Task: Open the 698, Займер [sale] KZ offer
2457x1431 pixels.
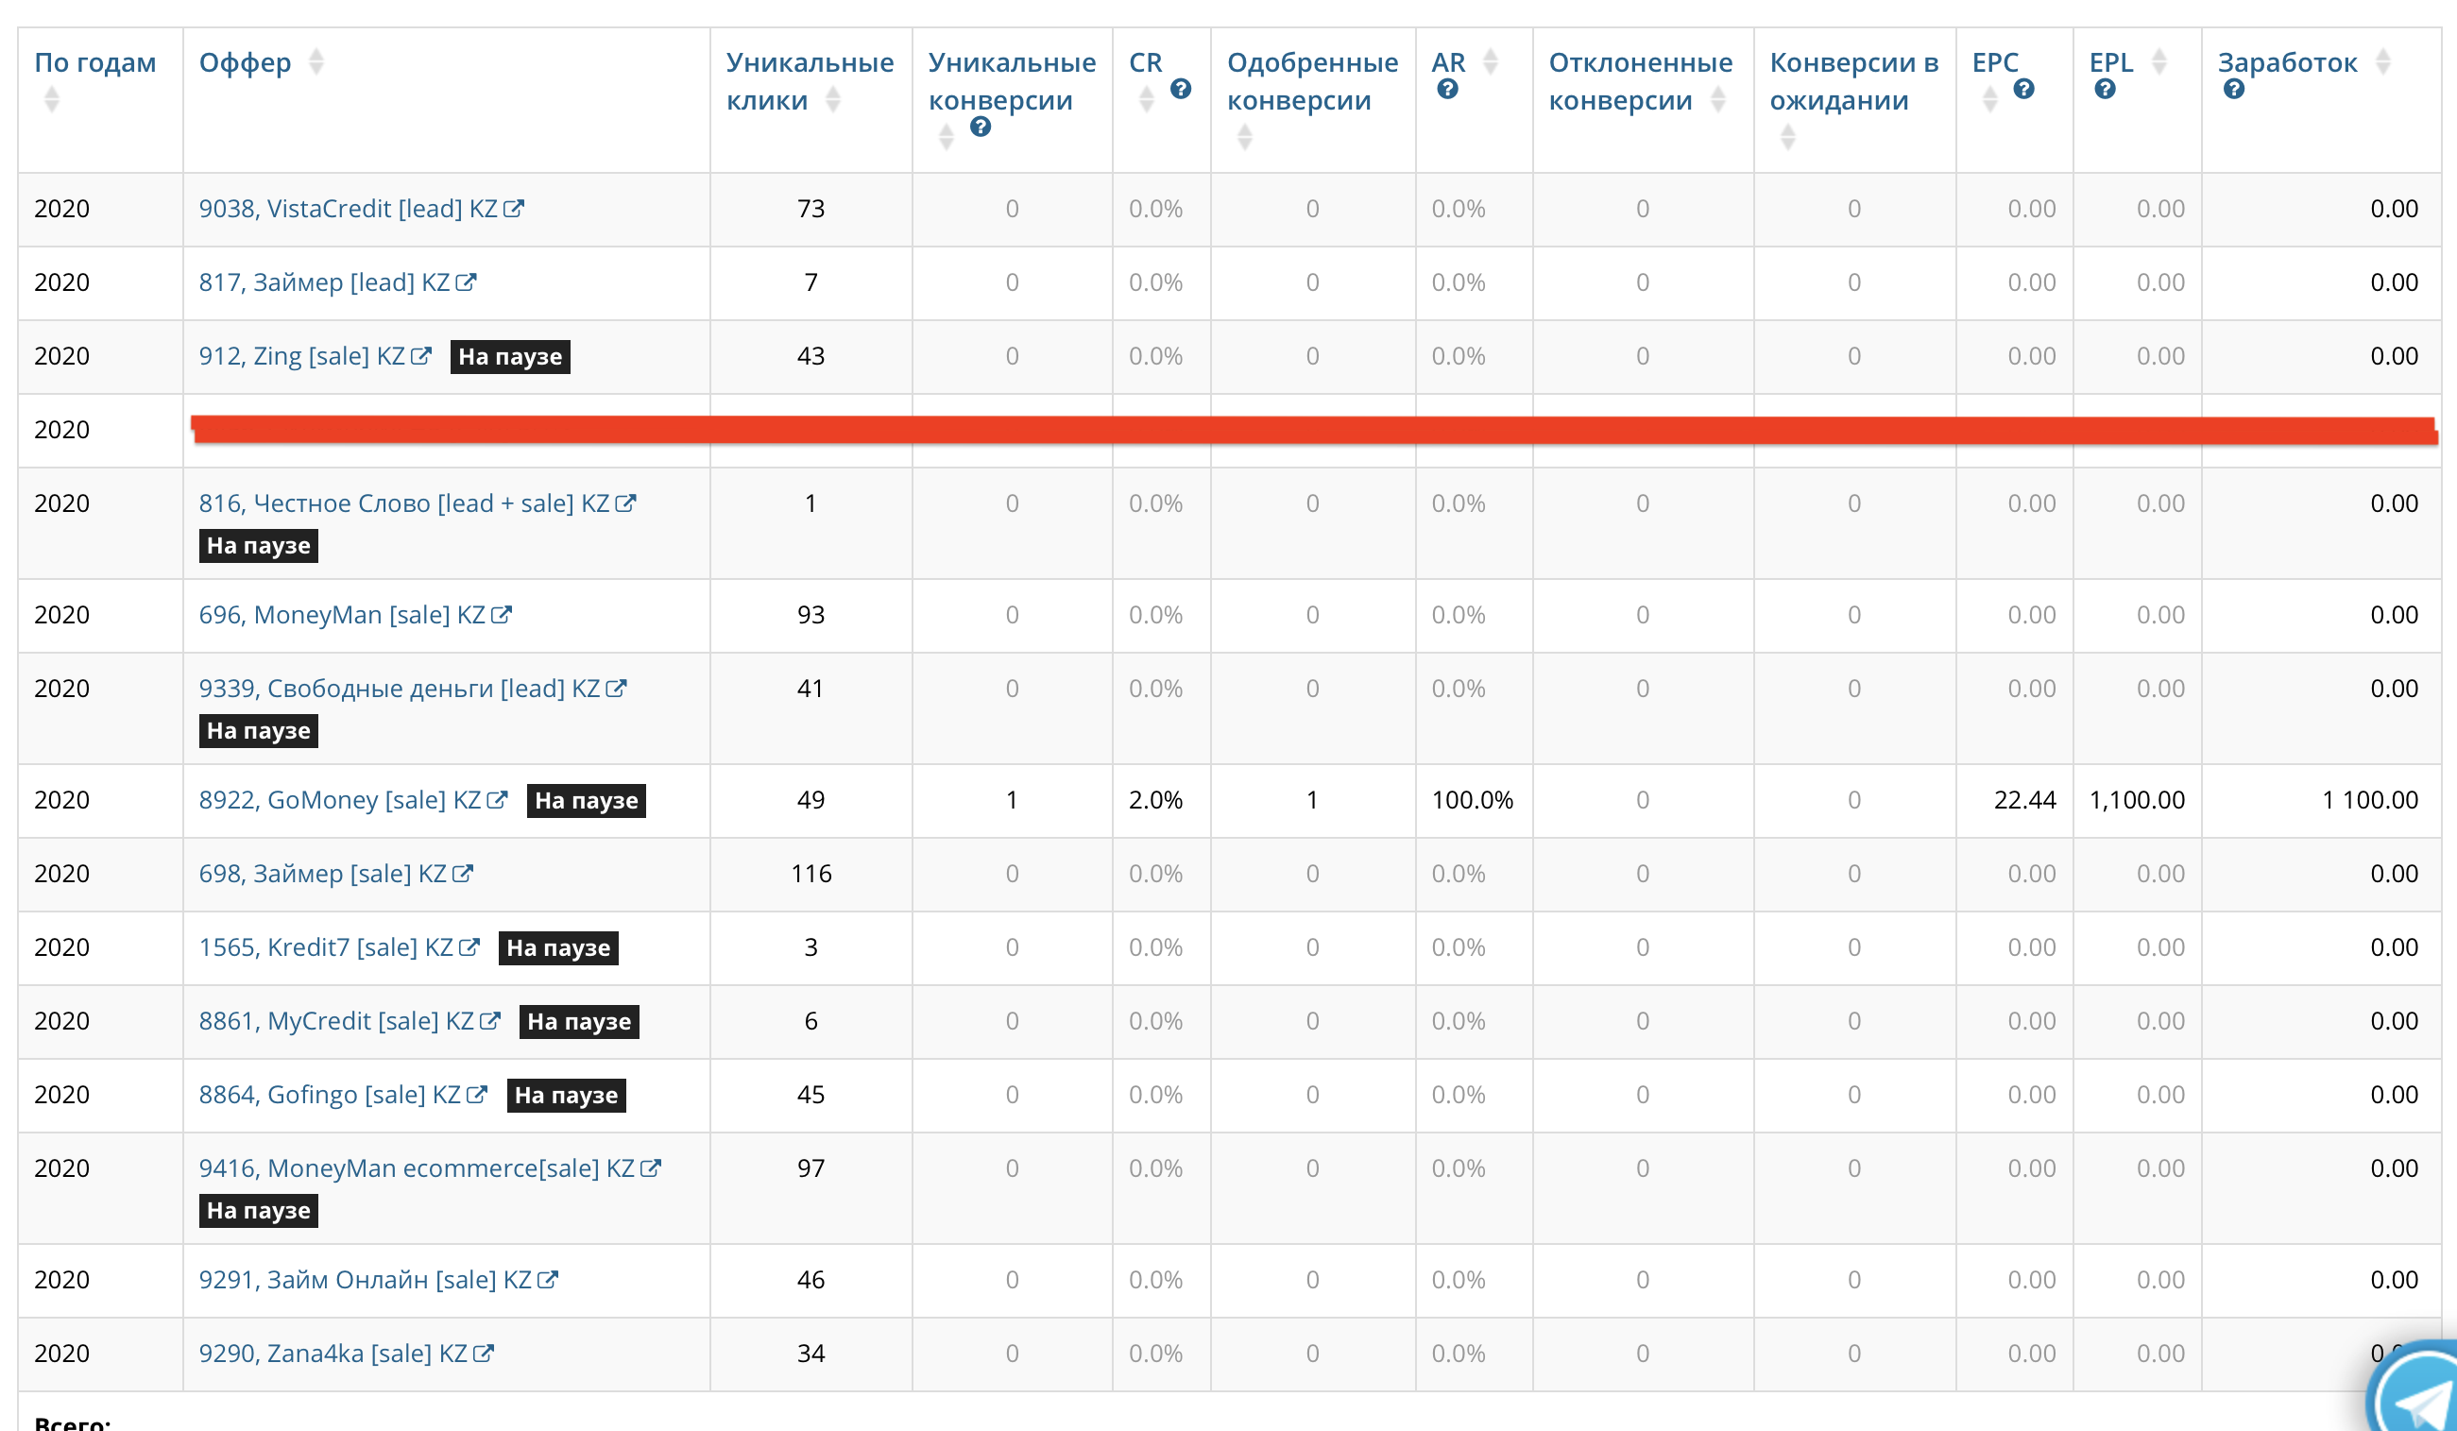Action: 322,874
